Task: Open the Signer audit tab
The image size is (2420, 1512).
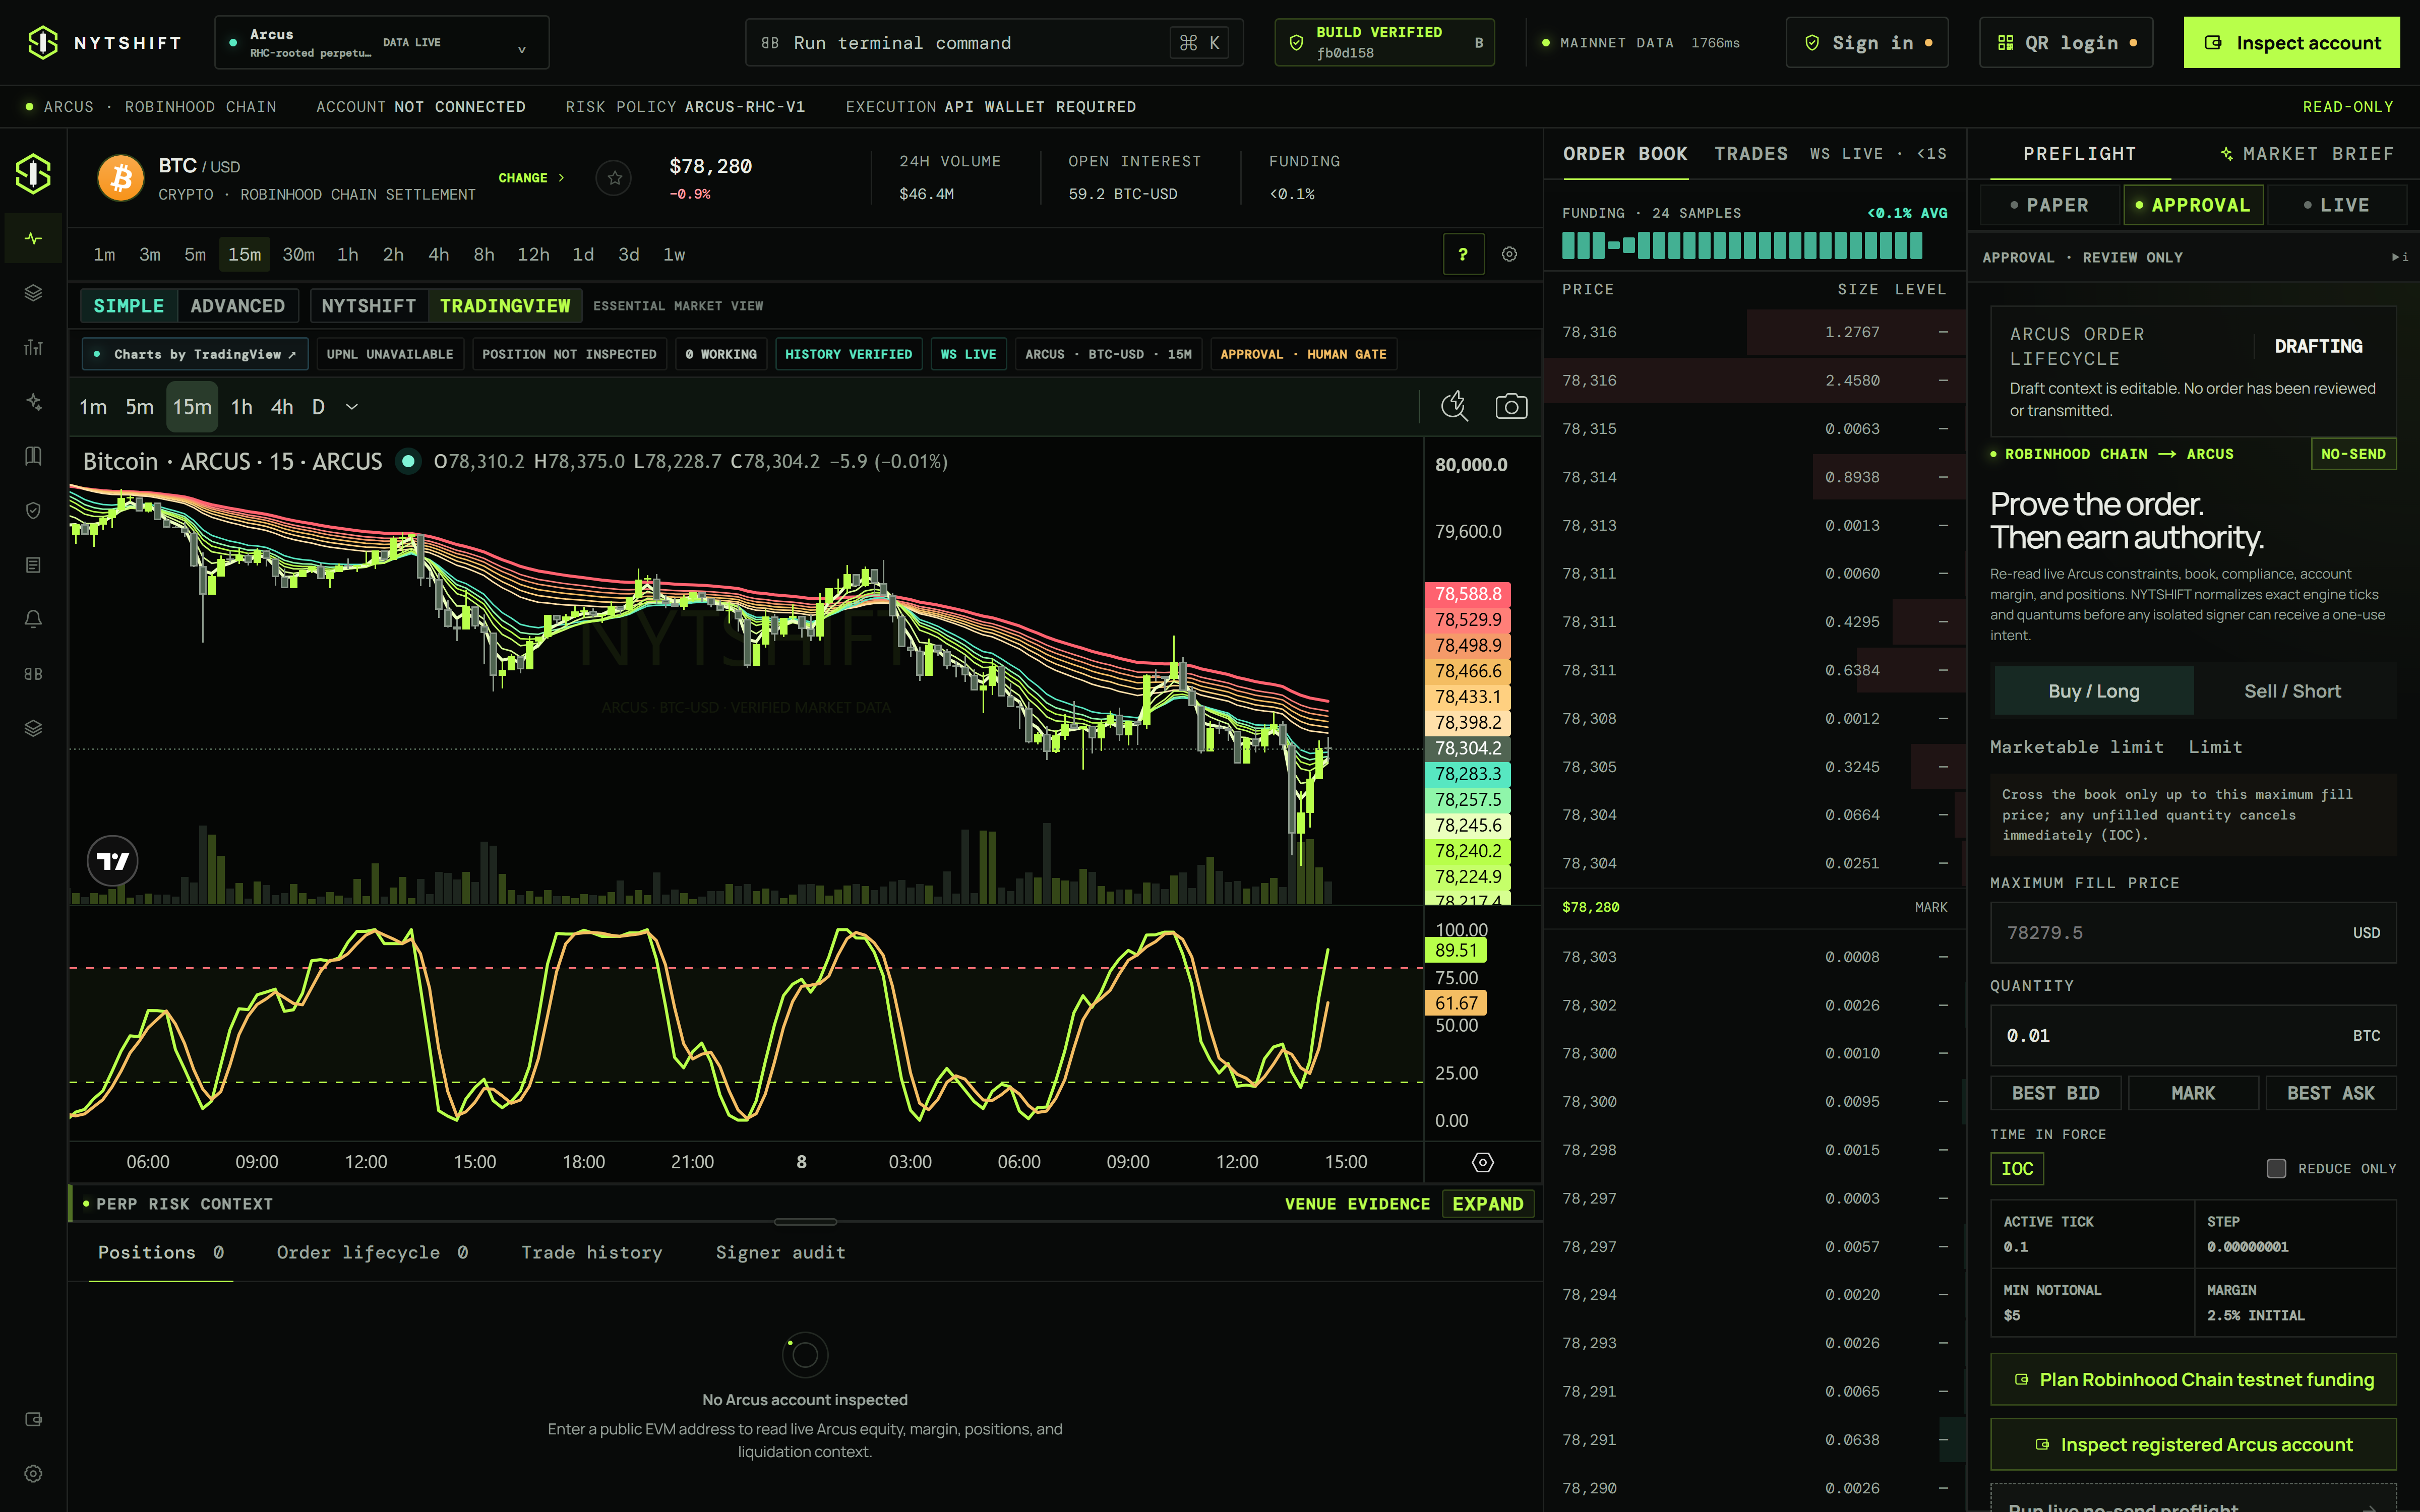Action: (781, 1252)
